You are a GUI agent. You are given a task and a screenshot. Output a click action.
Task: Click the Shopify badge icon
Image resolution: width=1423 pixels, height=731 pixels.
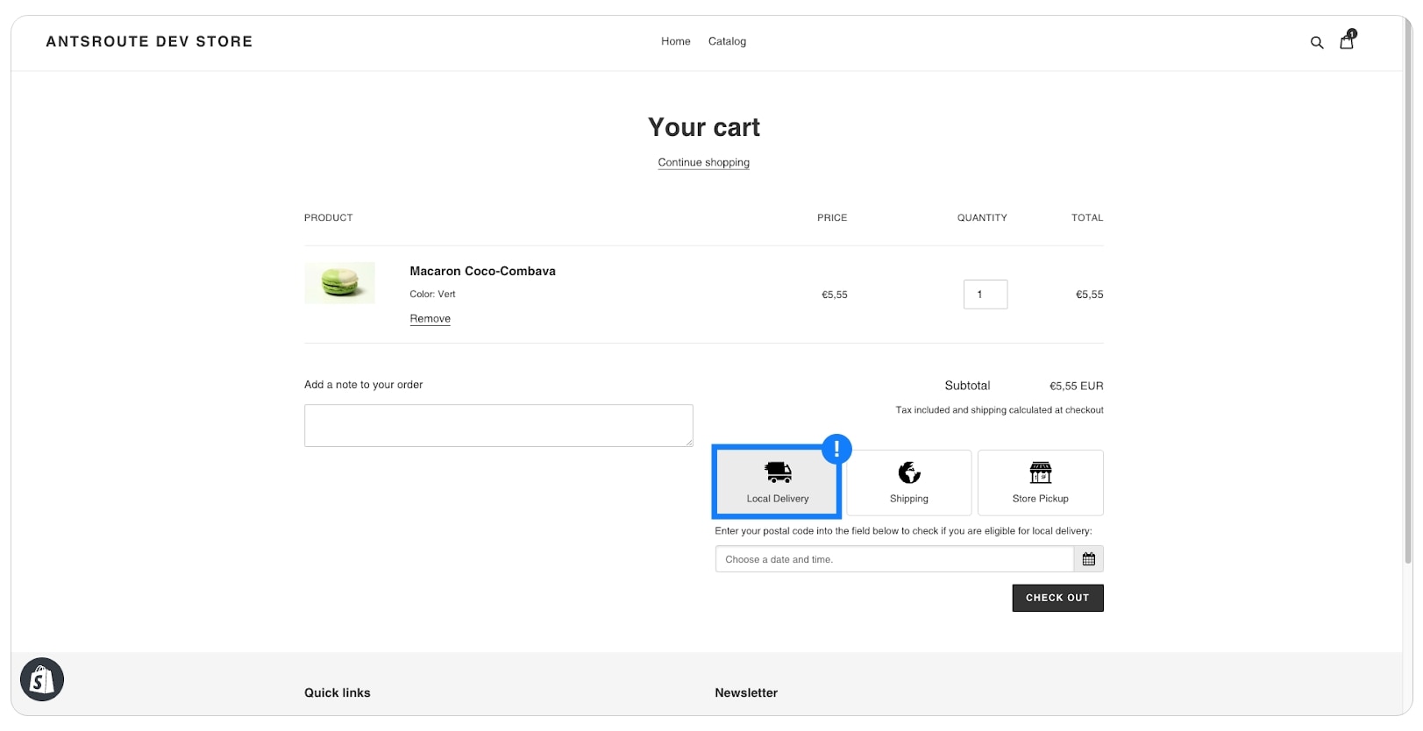[42, 679]
